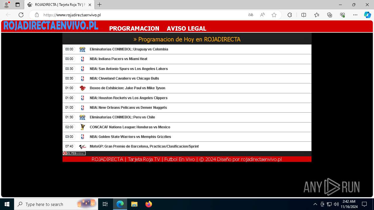Click the boxing glove icon beside Jake Paul vs Mike Tyson
The image size is (374, 210).
coord(82,88)
